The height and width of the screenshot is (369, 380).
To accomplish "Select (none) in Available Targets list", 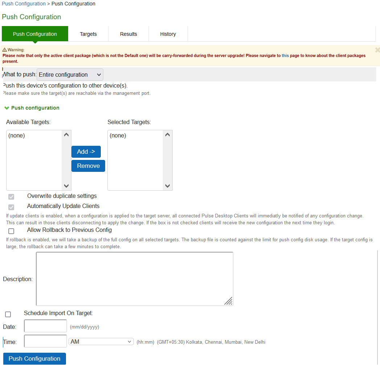I will pyautogui.click(x=16, y=135).
